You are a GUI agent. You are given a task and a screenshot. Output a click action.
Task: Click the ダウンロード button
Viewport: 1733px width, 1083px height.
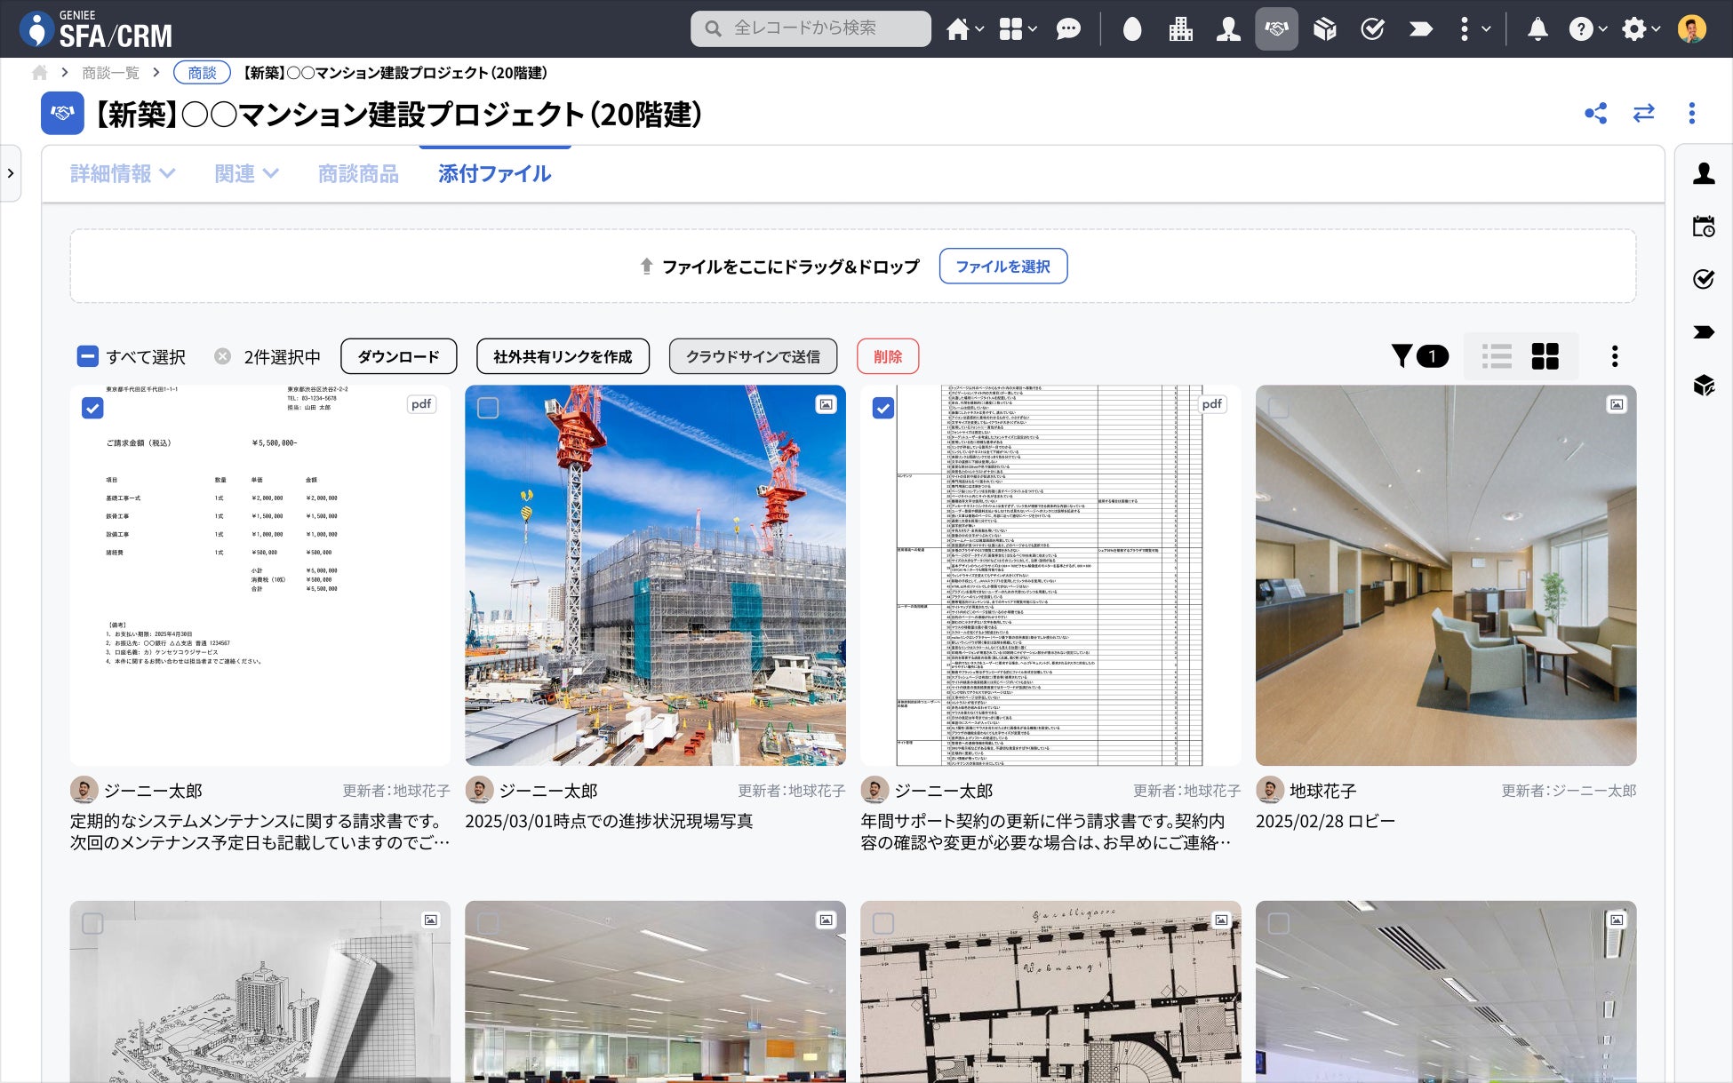pos(398,356)
